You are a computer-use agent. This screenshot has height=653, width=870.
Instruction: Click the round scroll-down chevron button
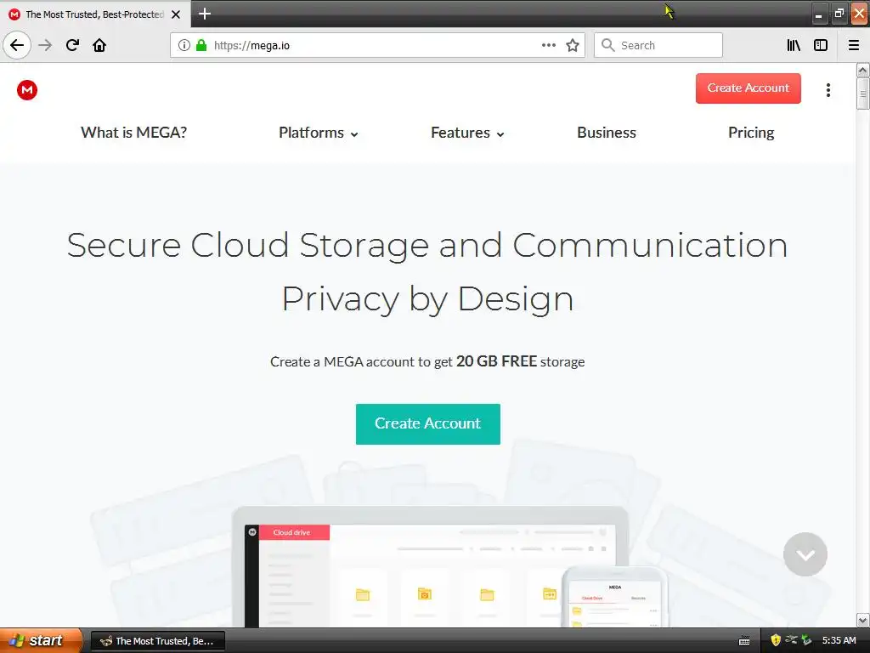pos(805,554)
